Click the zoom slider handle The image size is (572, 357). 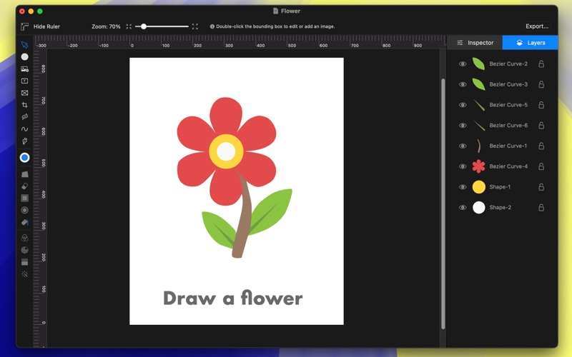click(x=144, y=26)
